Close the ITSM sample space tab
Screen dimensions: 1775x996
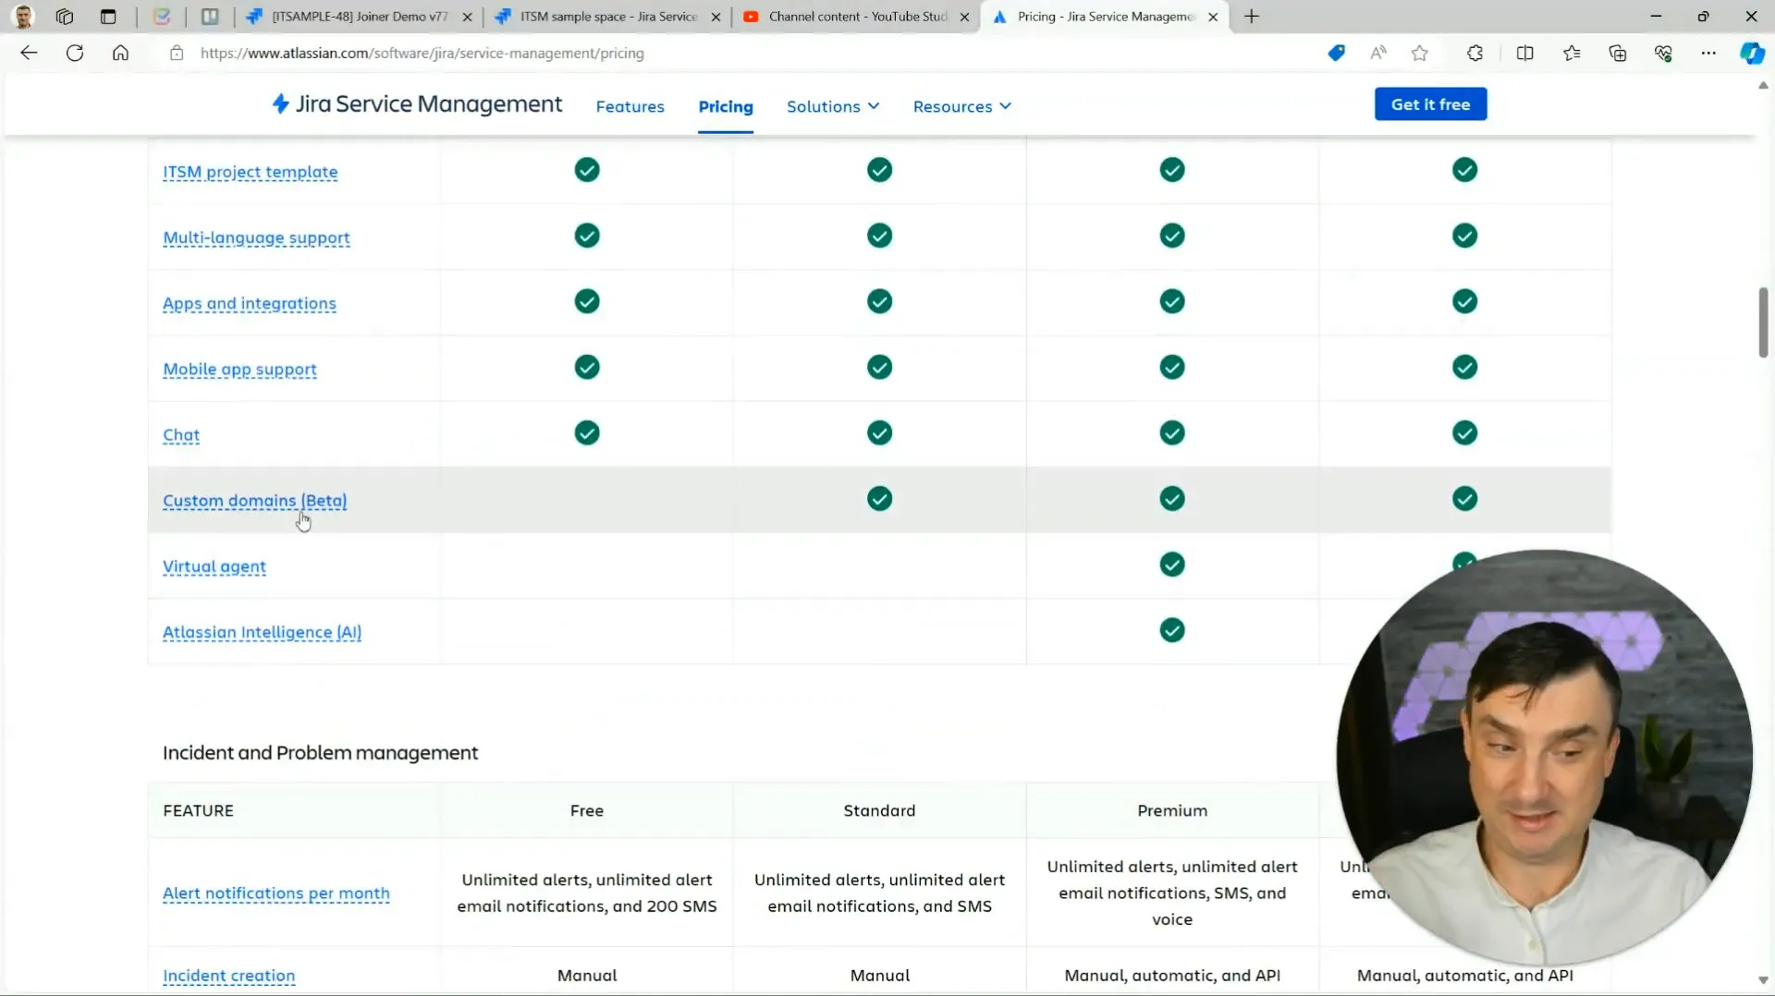(716, 17)
